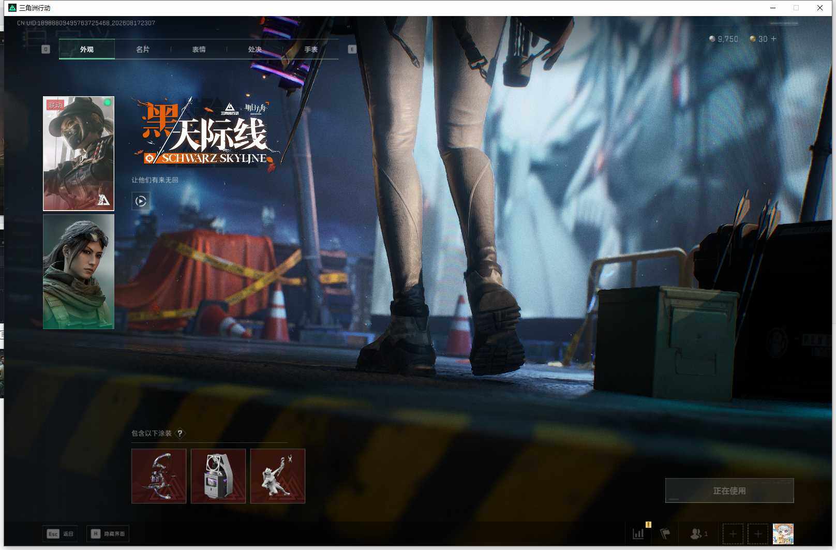Preview the bow weapon skin item
The height and width of the screenshot is (550, 836).
pyautogui.click(x=159, y=476)
